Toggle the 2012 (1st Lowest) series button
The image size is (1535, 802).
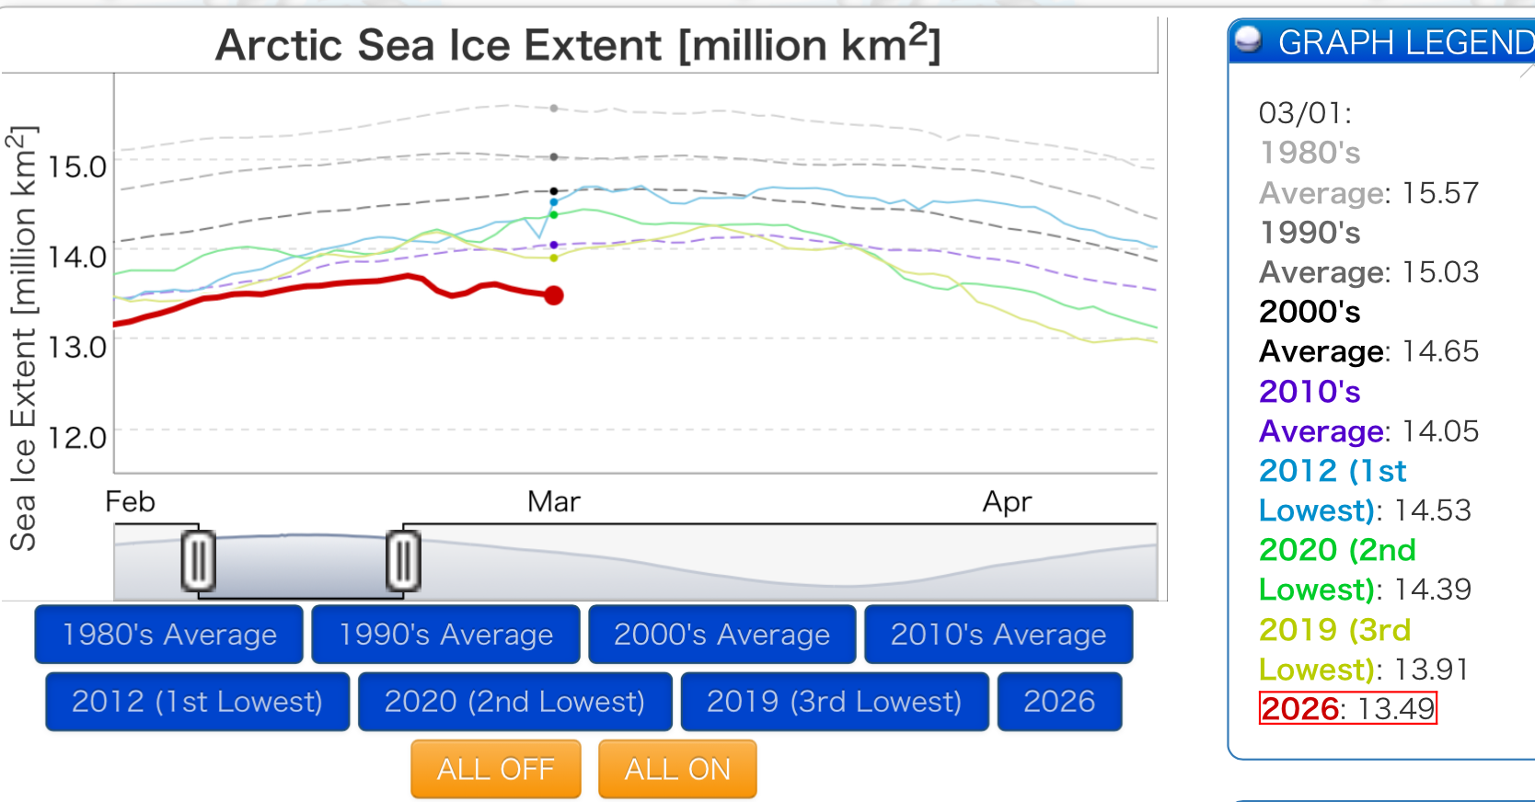pos(197,702)
